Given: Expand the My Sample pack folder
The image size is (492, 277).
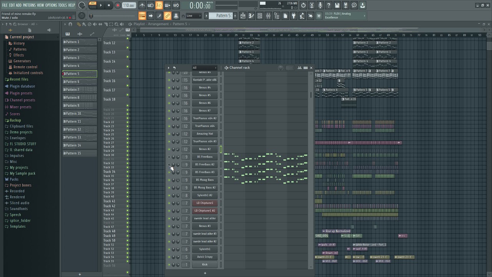Looking at the screenshot, I should [22, 174].
